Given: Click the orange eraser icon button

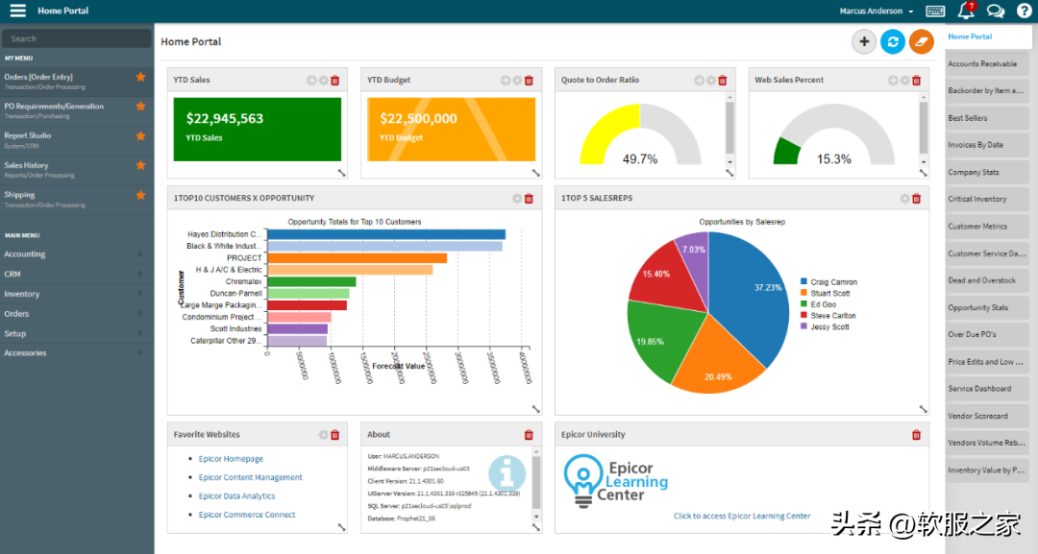Looking at the screenshot, I should 921,41.
